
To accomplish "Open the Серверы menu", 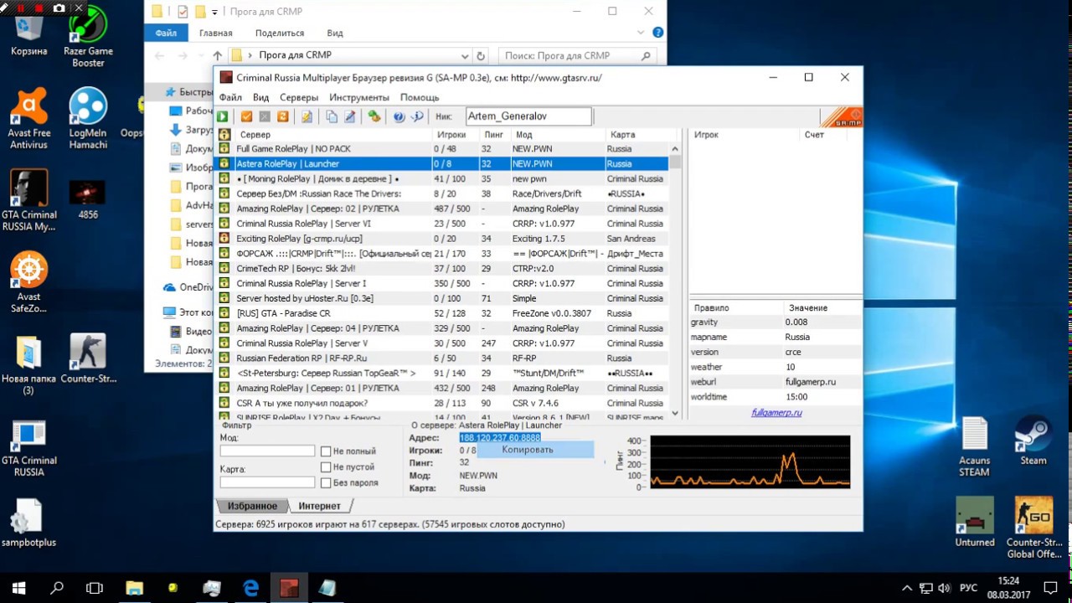I will pos(299,98).
